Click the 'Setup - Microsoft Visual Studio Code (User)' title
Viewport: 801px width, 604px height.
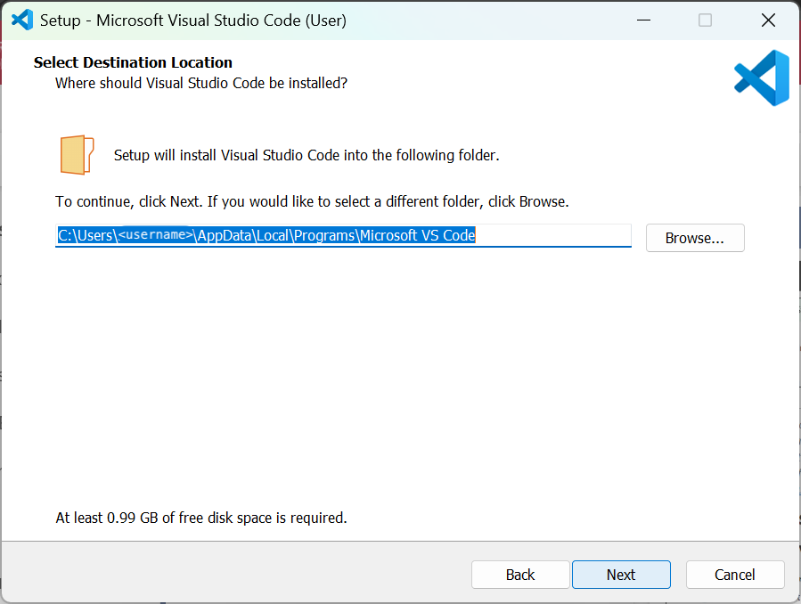point(193,20)
